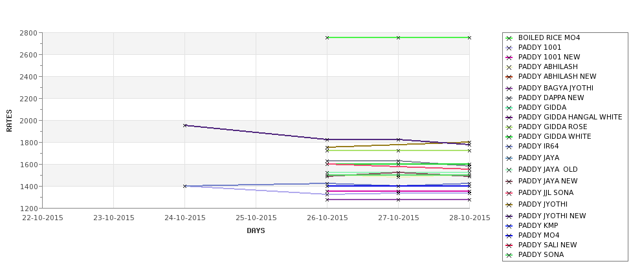Select the PADDY JAYA OLD legend label
This screenshot has width=631, height=277.
(x=548, y=169)
